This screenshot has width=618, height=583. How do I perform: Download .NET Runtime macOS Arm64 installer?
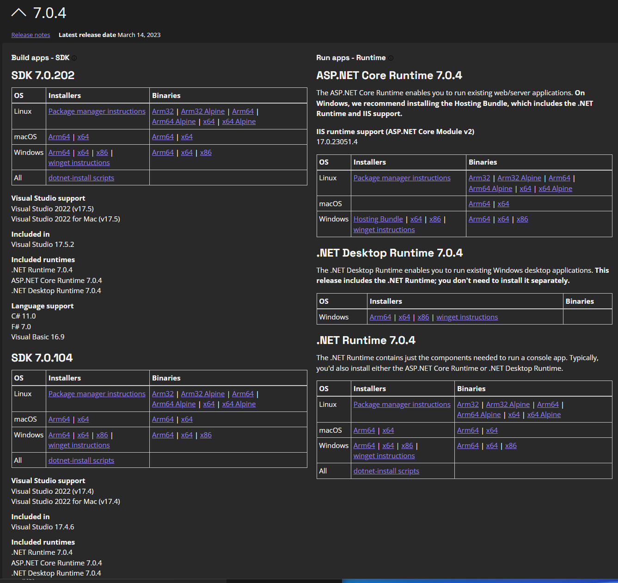[x=364, y=430]
